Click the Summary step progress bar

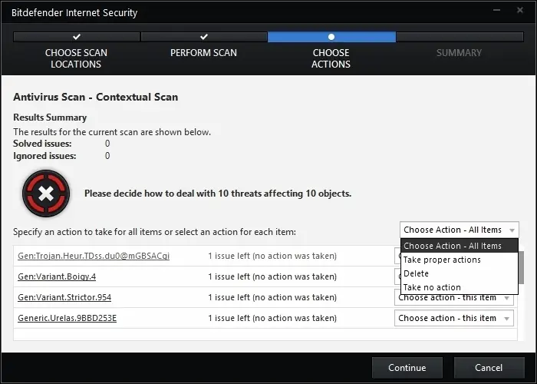click(x=459, y=37)
